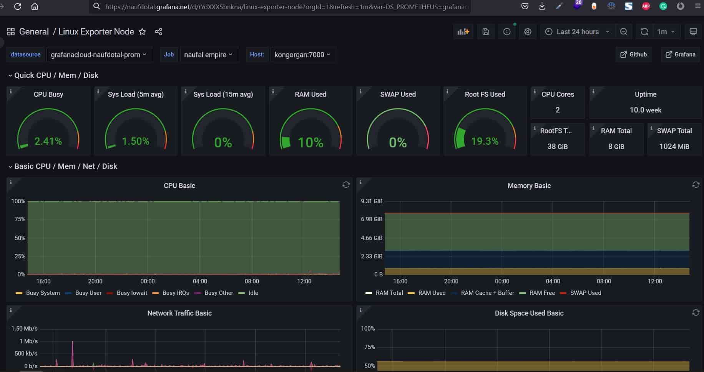Viewport: 704px width, 372px height.
Task: Click the General breadcrumb link
Action: pyautogui.click(x=34, y=32)
